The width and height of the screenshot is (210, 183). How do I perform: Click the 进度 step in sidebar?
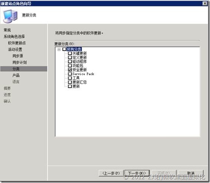click(x=7, y=95)
